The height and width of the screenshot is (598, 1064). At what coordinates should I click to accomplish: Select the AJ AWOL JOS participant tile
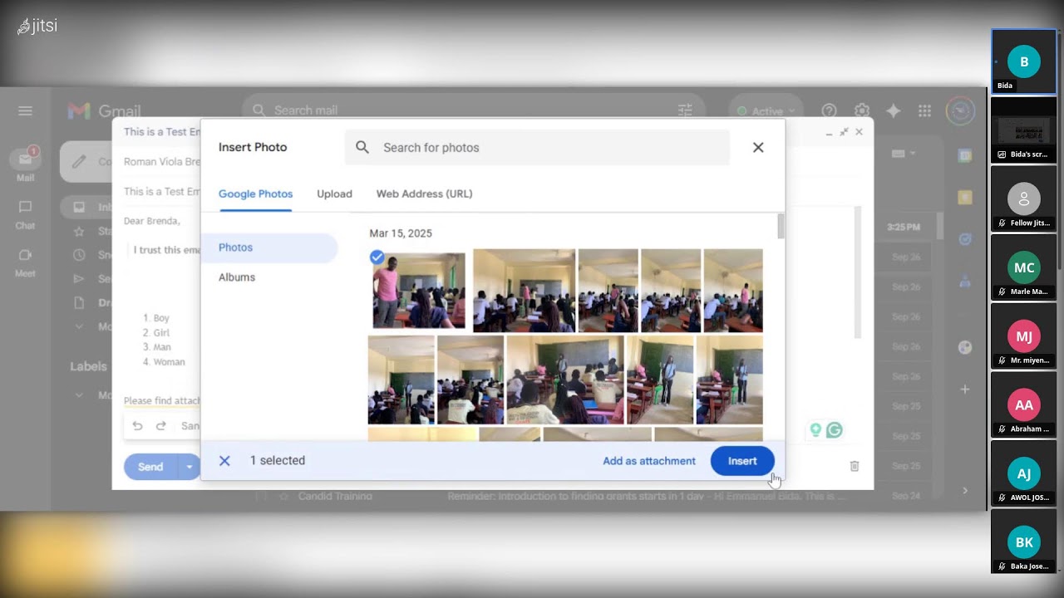tap(1023, 473)
